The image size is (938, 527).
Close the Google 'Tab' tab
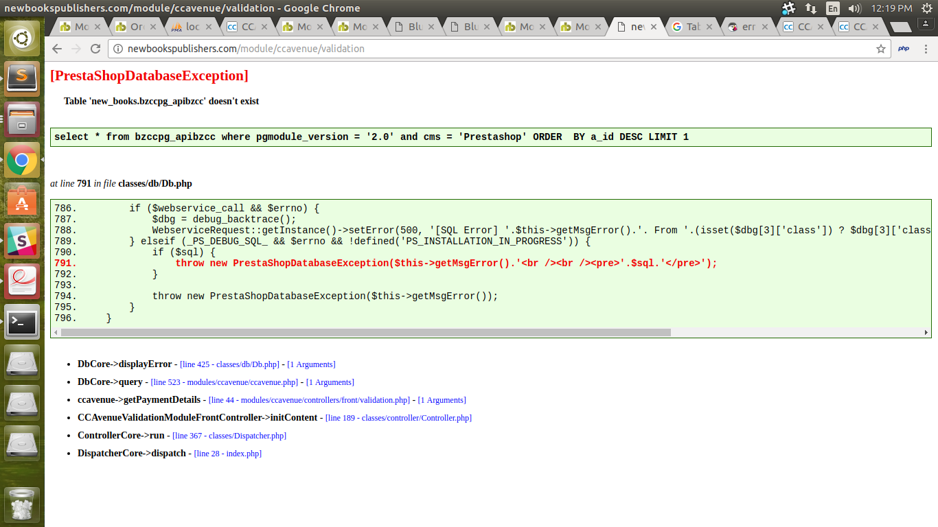(709, 27)
